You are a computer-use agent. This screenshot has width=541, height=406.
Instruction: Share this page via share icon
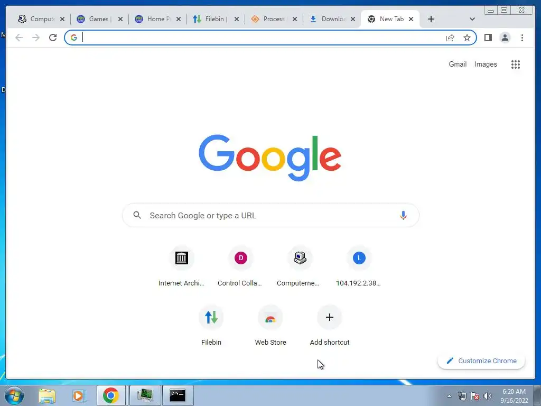(450, 38)
